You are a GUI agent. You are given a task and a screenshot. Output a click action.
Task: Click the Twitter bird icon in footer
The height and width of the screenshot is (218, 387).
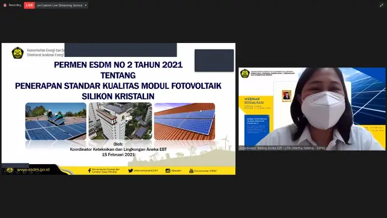(x=131, y=171)
